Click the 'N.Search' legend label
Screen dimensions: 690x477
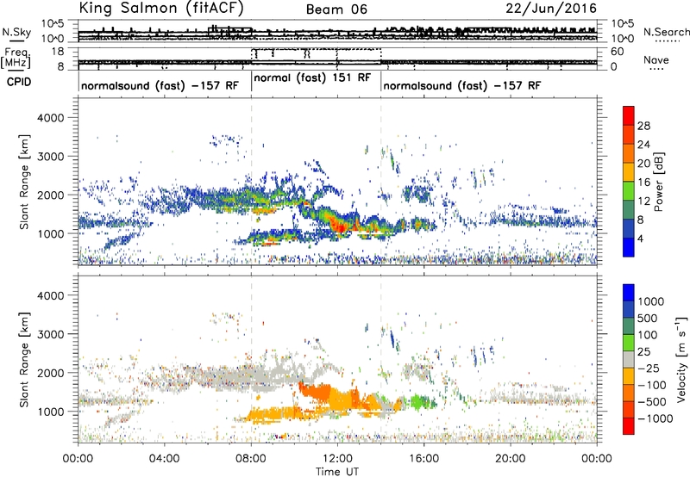pos(666,32)
